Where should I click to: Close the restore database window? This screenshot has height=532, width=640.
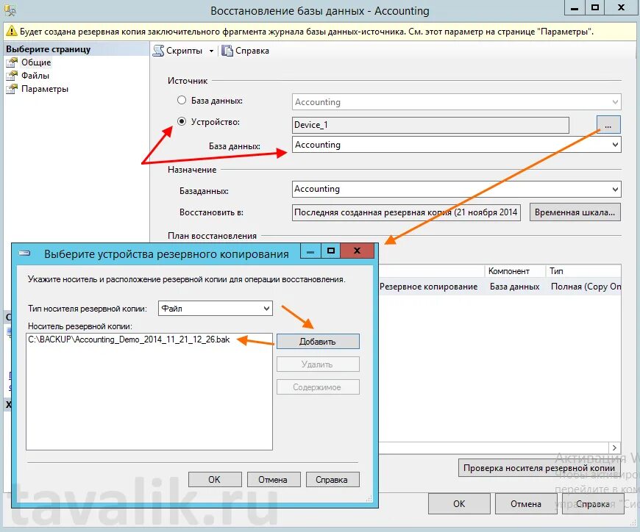(x=621, y=8)
